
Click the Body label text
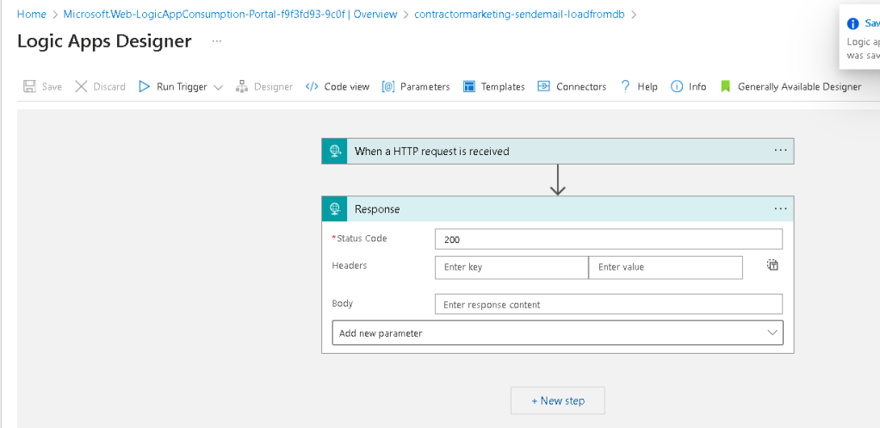(x=343, y=303)
